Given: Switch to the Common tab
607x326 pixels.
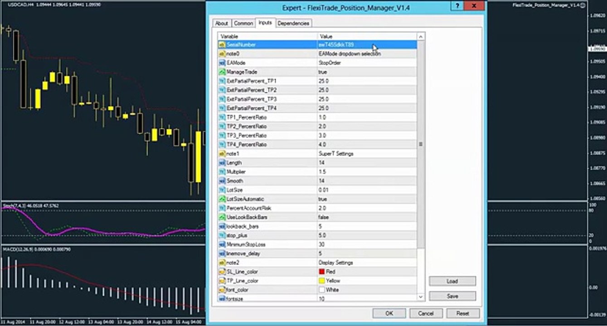Looking at the screenshot, I should tap(243, 23).
